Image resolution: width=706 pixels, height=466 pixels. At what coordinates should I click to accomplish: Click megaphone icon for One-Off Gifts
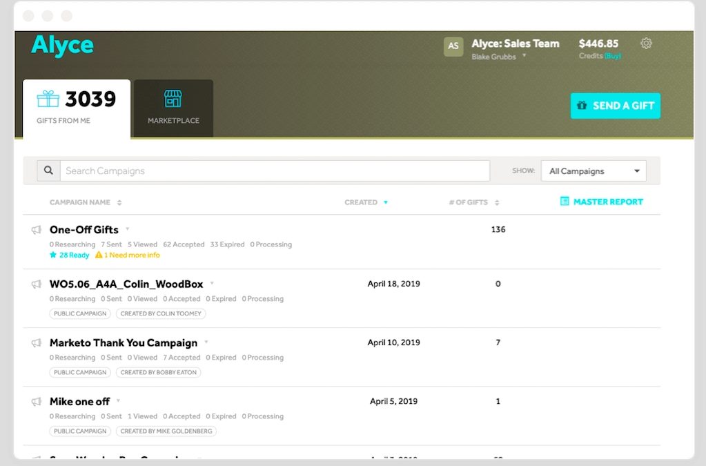pos(37,230)
